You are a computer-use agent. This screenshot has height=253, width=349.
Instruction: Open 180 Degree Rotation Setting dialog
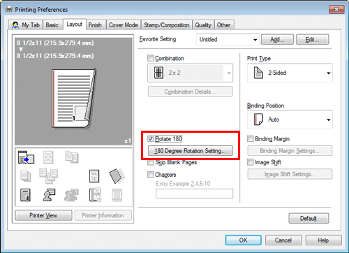[190, 150]
